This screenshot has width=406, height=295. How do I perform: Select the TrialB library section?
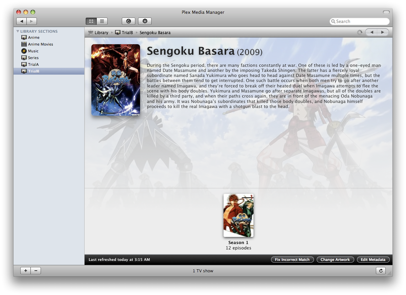(x=49, y=71)
